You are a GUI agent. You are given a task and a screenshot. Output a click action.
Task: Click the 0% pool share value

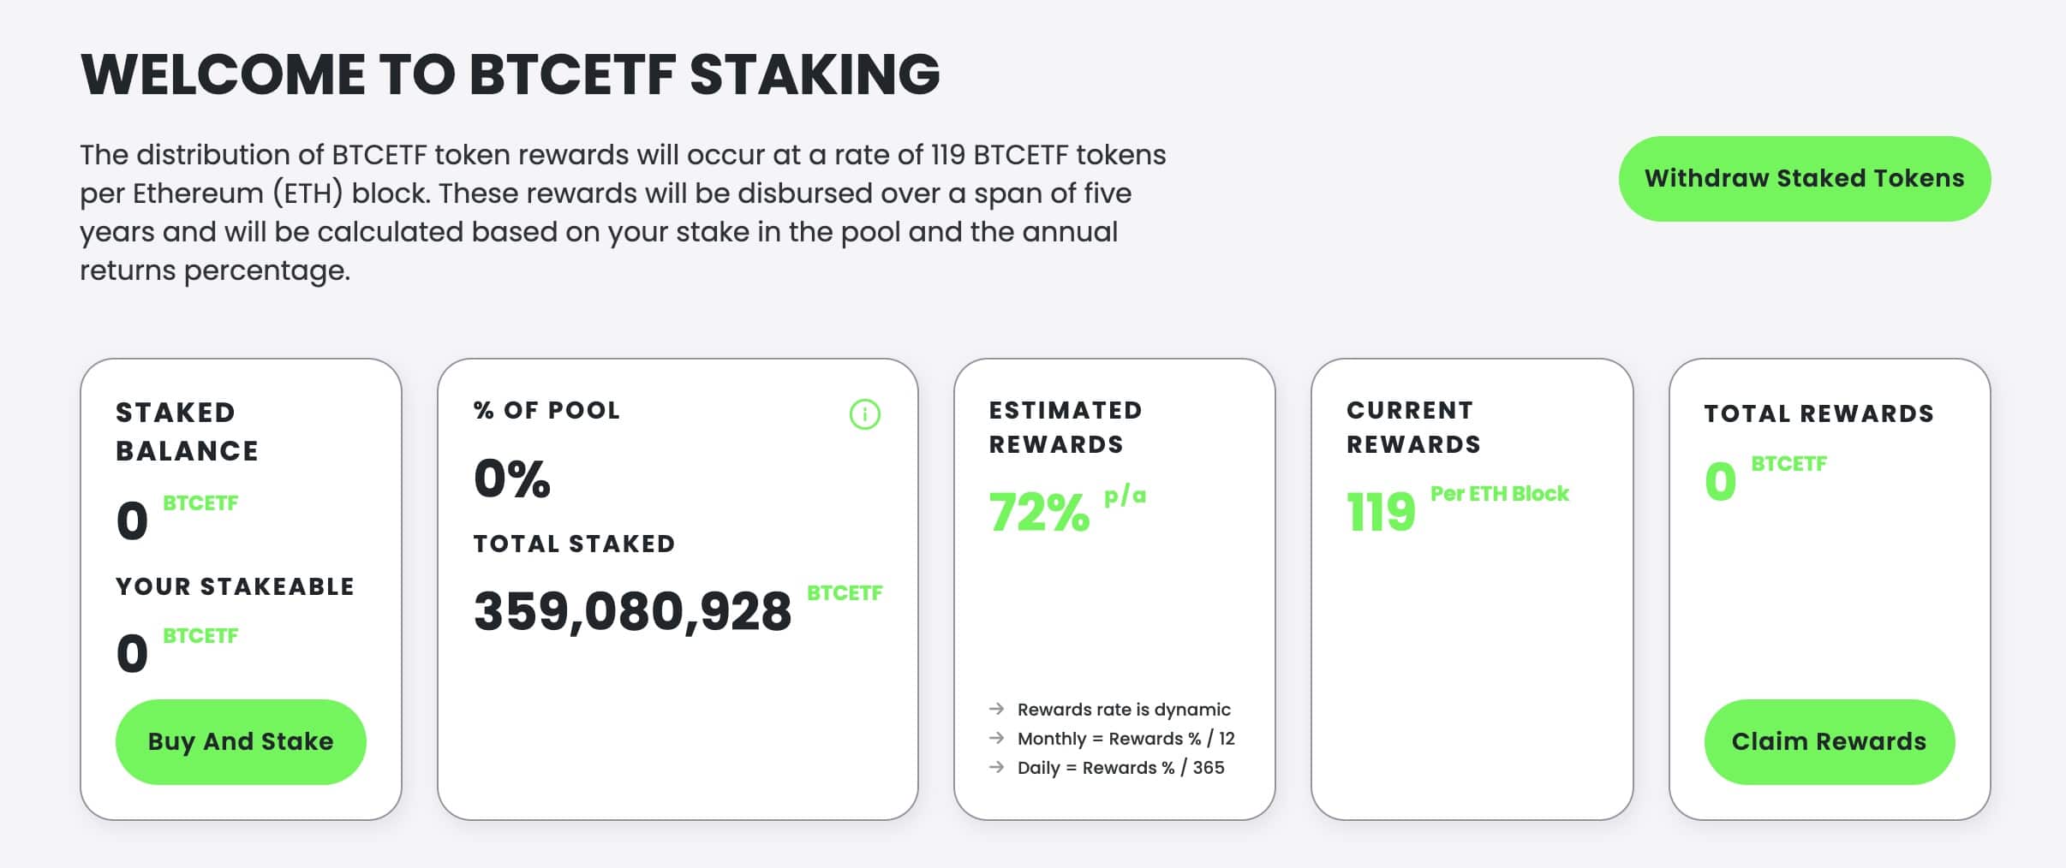click(511, 478)
